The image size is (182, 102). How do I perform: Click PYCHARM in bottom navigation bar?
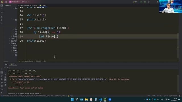pos(5,96)
